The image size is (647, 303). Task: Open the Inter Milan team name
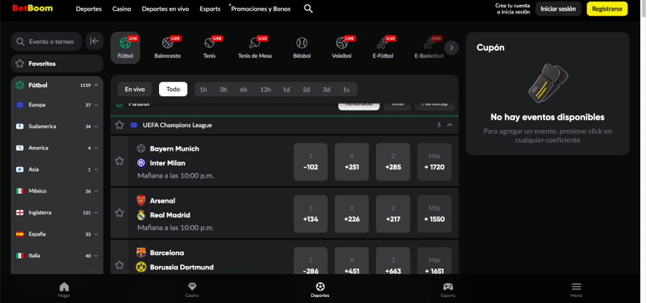click(168, 163)
